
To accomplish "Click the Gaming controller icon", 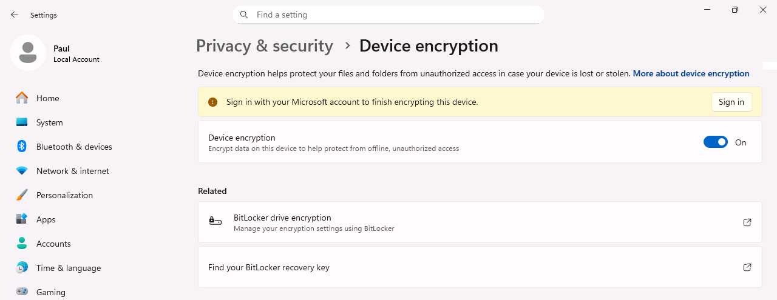I will (x=22, y=292).
